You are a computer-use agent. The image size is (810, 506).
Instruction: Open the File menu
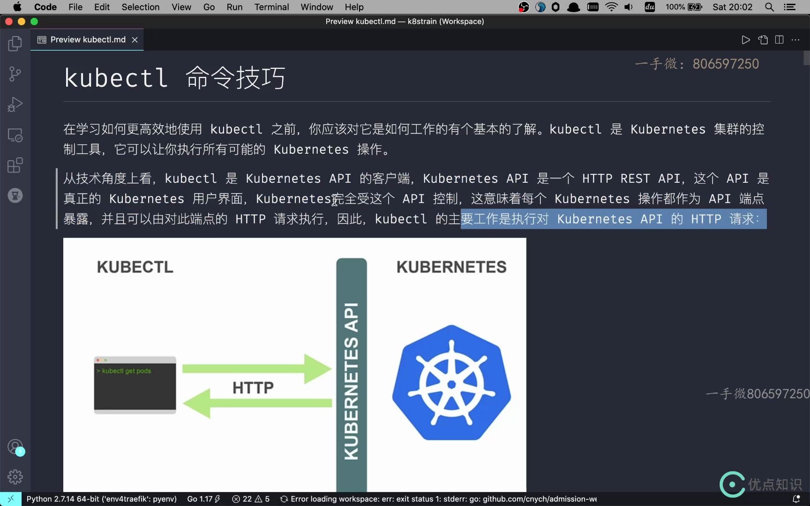point(75,7)
